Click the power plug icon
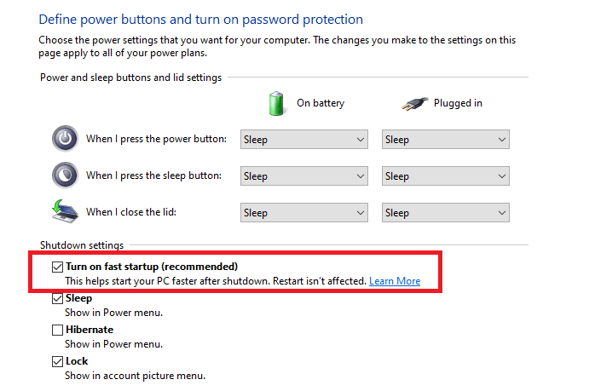This screenshot has width=595, height=391. (415, 103)
